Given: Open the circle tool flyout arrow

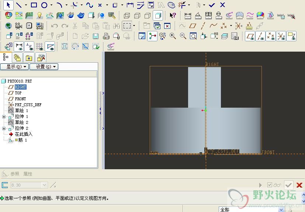Looking at the screenshot, I should click(x=51, y=5).
